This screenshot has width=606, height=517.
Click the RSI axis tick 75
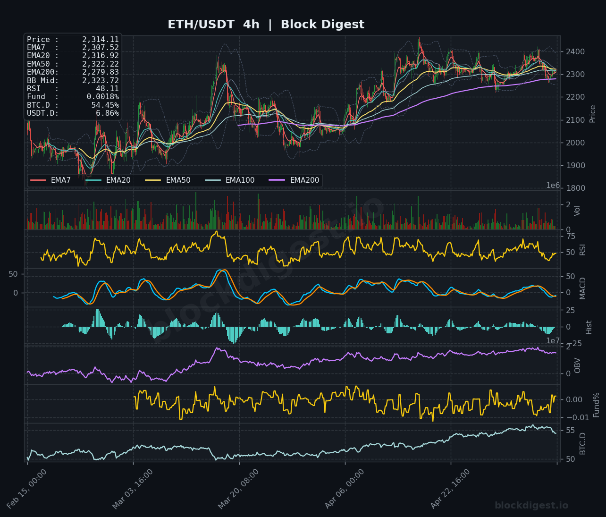[x=571, y=237]
